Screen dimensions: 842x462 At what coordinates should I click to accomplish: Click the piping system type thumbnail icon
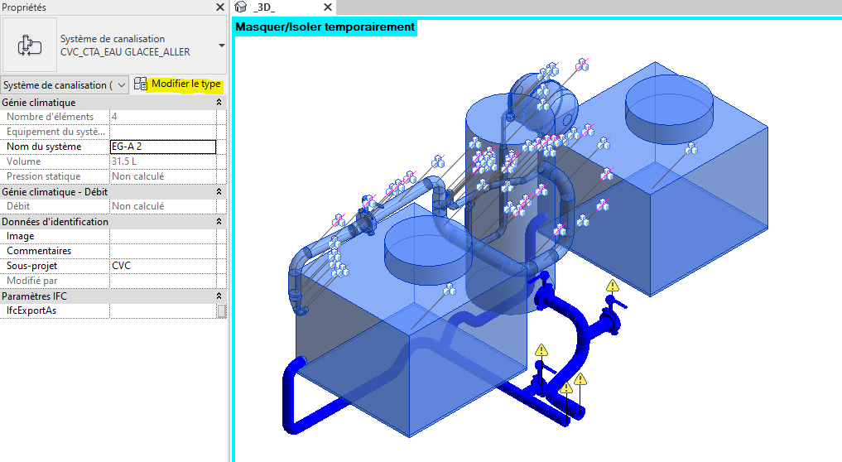(29, 46)
